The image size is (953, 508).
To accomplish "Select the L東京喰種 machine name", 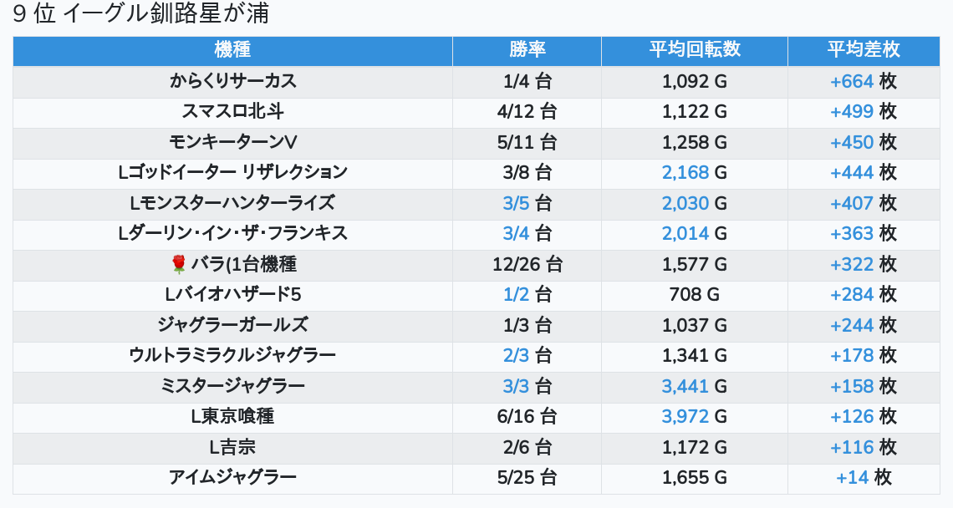I will click(x=232, y=416).
